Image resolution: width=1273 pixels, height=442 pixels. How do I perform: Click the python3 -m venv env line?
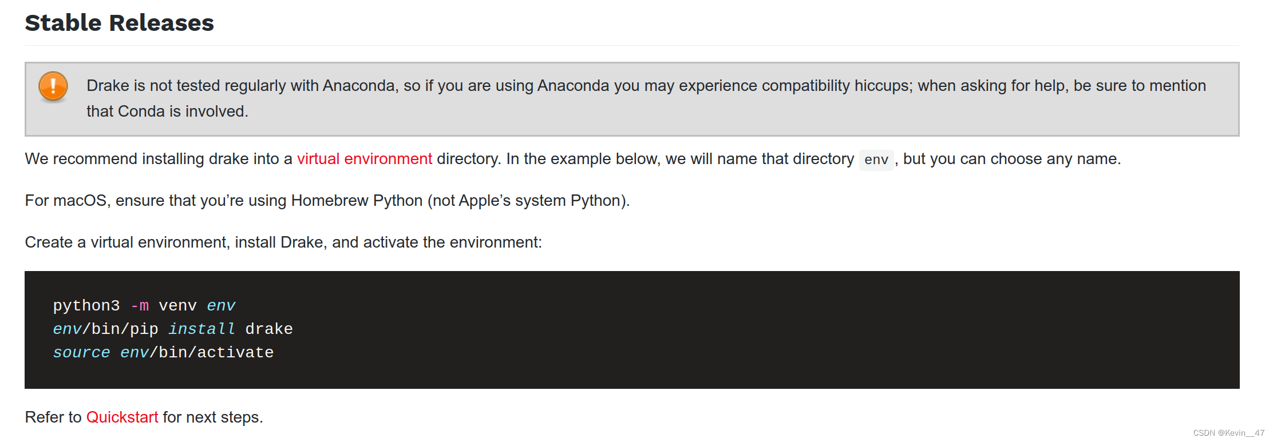144,306
